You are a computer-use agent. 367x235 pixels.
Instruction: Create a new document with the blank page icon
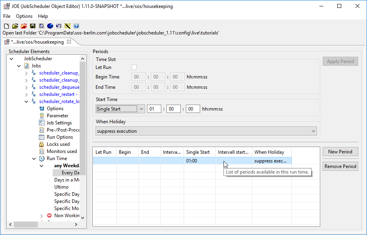(x=7, y=26)
